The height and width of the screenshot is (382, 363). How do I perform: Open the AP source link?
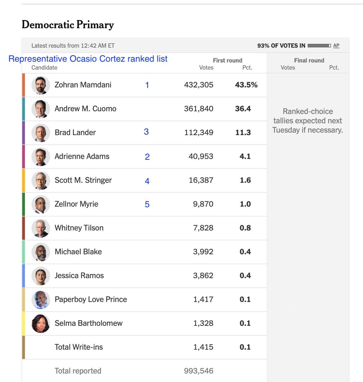[x=336, y=46]
